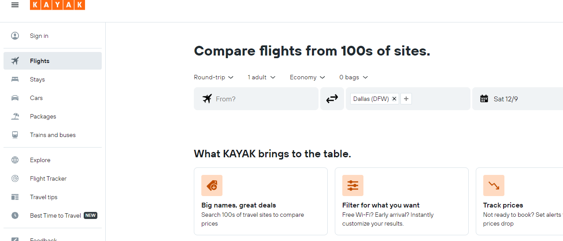The width and height of the screenshot is (563, 241).
Task: Open Packages from the sidebar
Action: (x=43, y=116)
